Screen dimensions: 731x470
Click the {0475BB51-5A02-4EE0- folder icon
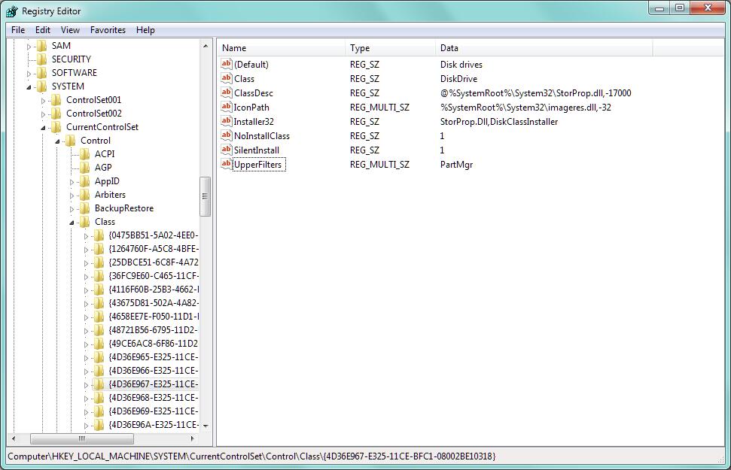pos(99,235)
